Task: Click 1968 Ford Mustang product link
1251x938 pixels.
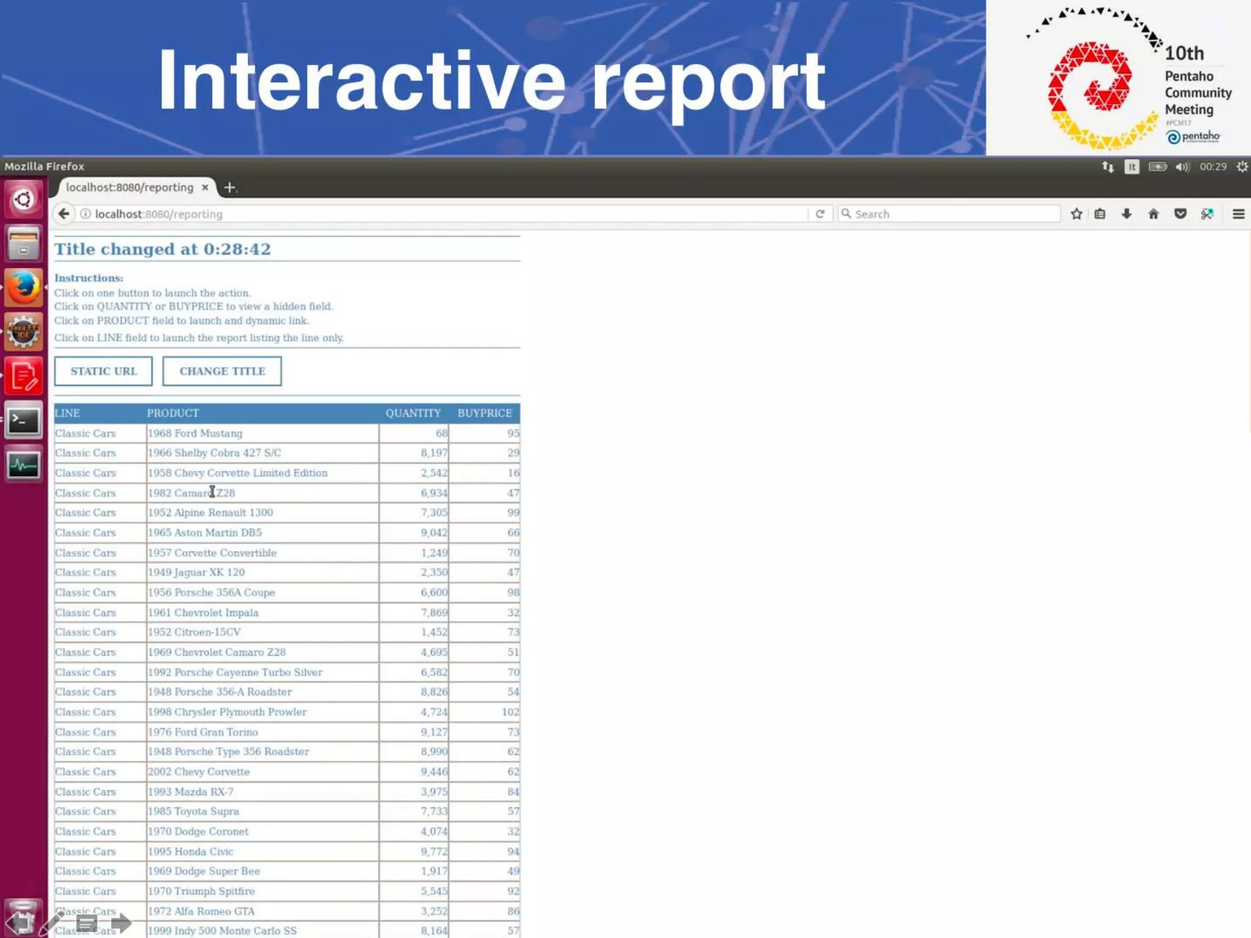Action: [x=195, y=433]
